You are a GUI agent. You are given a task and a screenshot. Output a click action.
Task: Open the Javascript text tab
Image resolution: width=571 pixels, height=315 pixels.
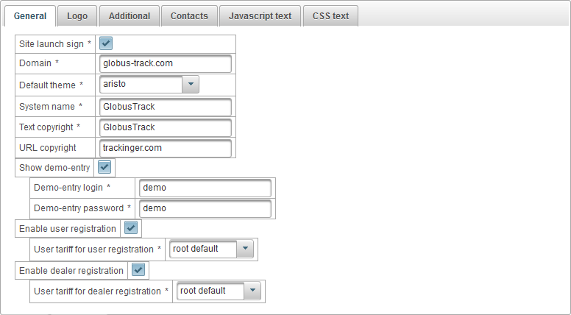(260, 15)
